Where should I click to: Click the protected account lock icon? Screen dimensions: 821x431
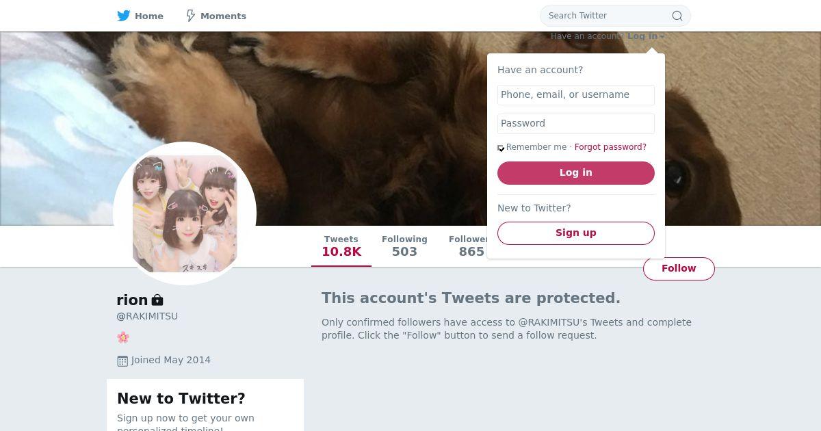click(157, 300)
